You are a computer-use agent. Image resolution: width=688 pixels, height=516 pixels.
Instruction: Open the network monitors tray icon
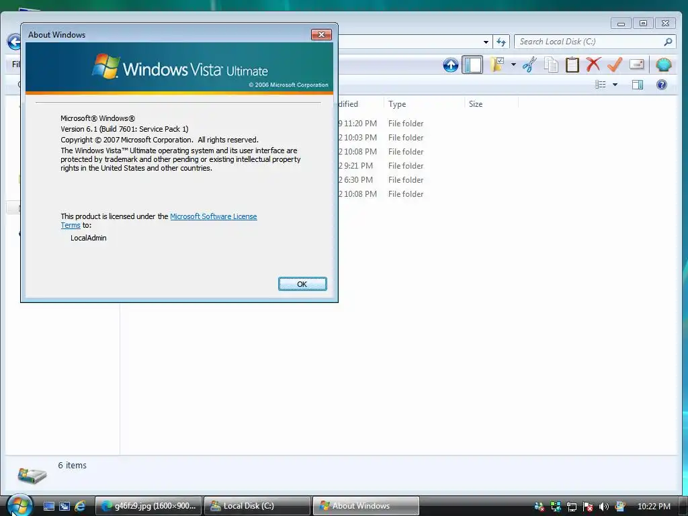556,507
